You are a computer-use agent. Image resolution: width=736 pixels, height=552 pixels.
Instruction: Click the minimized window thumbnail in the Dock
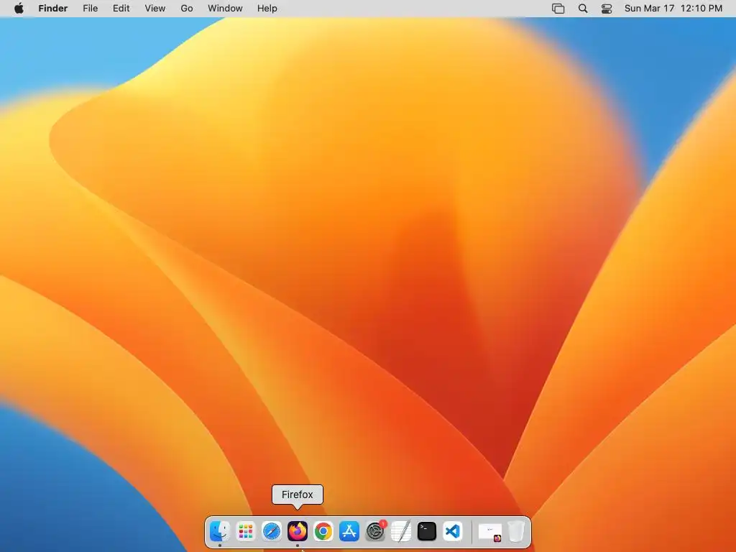(490, 532)
